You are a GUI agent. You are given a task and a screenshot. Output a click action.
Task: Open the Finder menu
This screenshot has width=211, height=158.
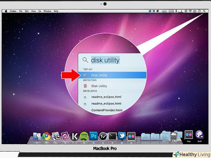(x=13, y=11)
